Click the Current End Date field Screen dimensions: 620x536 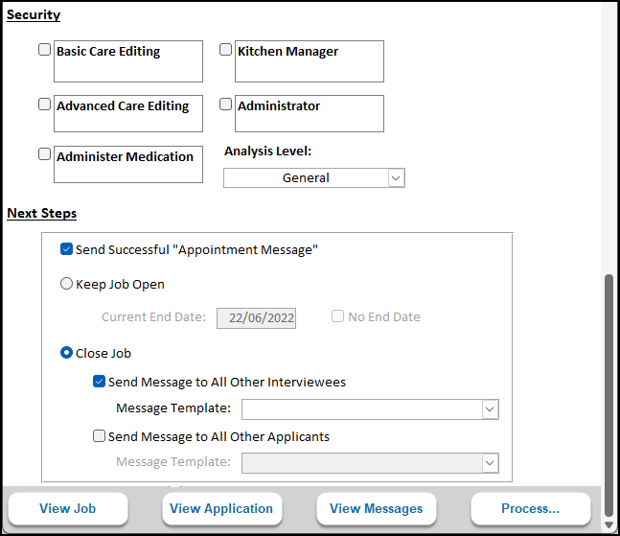pyautogui.click(x=256, y=318)
